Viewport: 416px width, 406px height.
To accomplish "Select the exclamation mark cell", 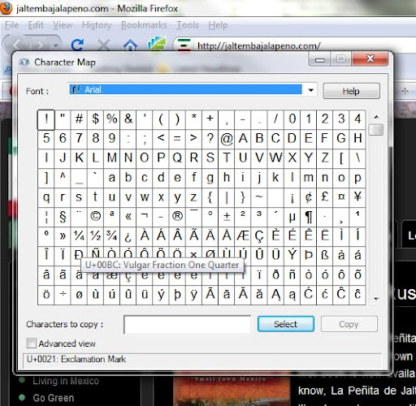I will (x=46, y=119).
